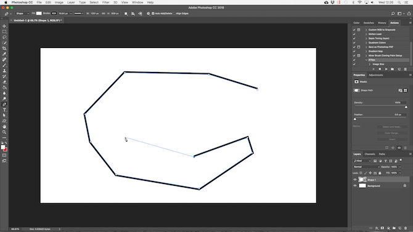Select the History Brush tool
413x232 pixels.
pyautogui.click(x=4, y=76)
